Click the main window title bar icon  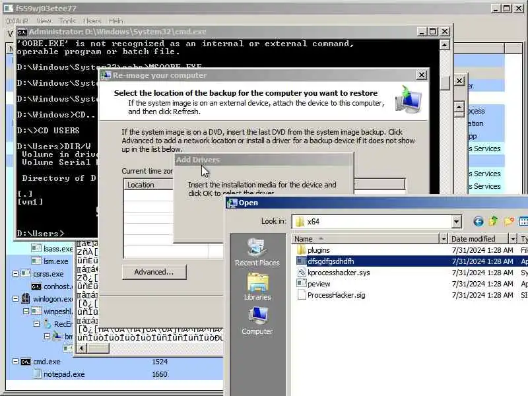(x=9, y=8)
